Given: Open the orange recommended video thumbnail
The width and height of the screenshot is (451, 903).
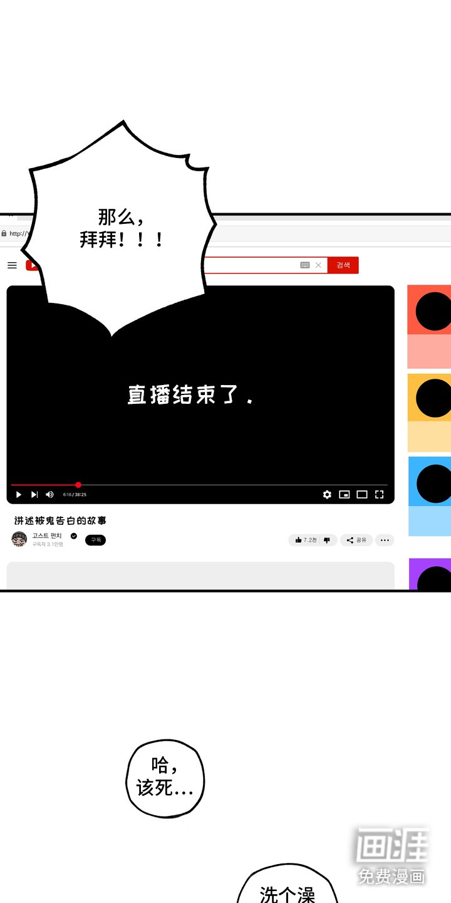Looking at the screenshot, I should click(x=430, y=412).
